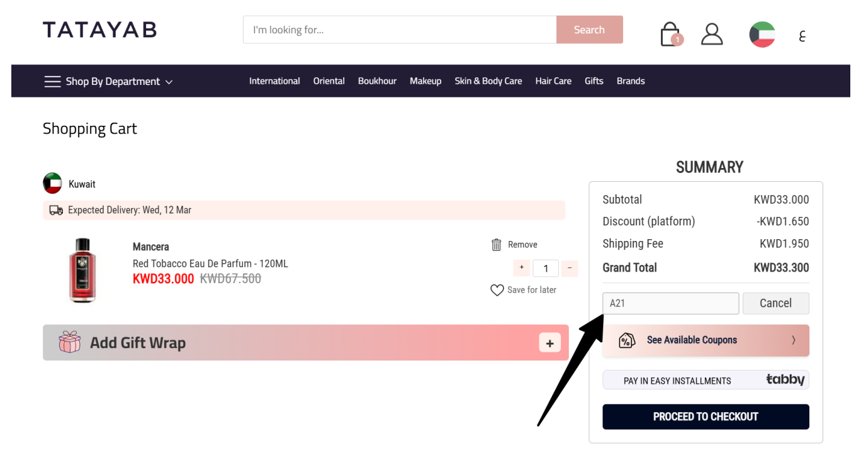The image size is (861, 453).
Task: Decrease quantity with the minus button
Action: coord(570,267)
